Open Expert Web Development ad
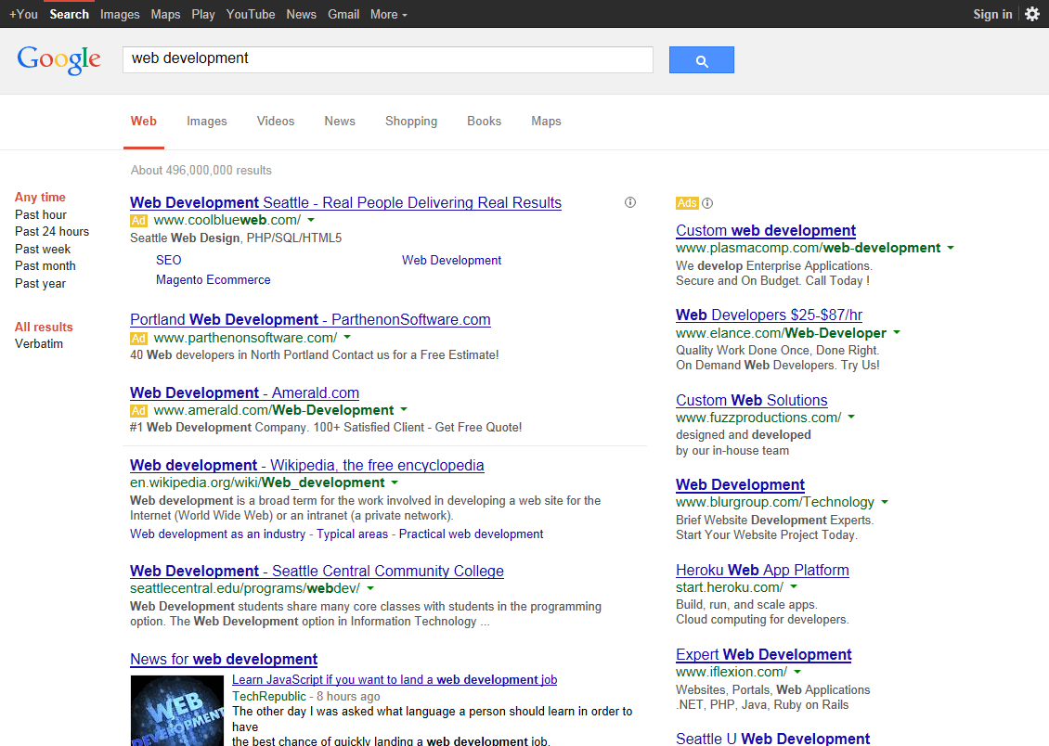 tap(764, 654)
